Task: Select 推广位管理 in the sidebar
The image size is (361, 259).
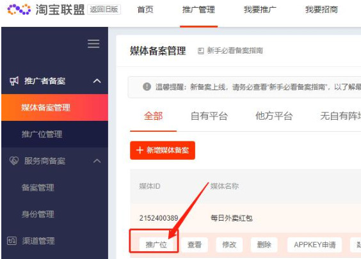Action: (42, 134)
